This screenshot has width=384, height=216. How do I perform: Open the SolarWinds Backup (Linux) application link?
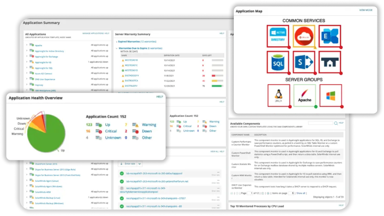(x=48, y=198)
